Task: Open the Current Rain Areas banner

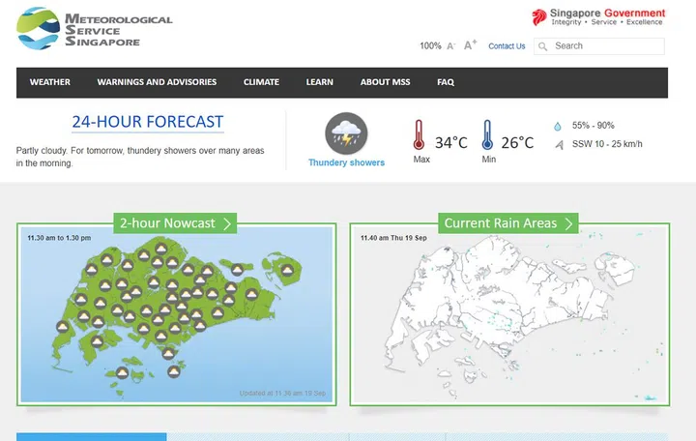Action: coord(508,223)
